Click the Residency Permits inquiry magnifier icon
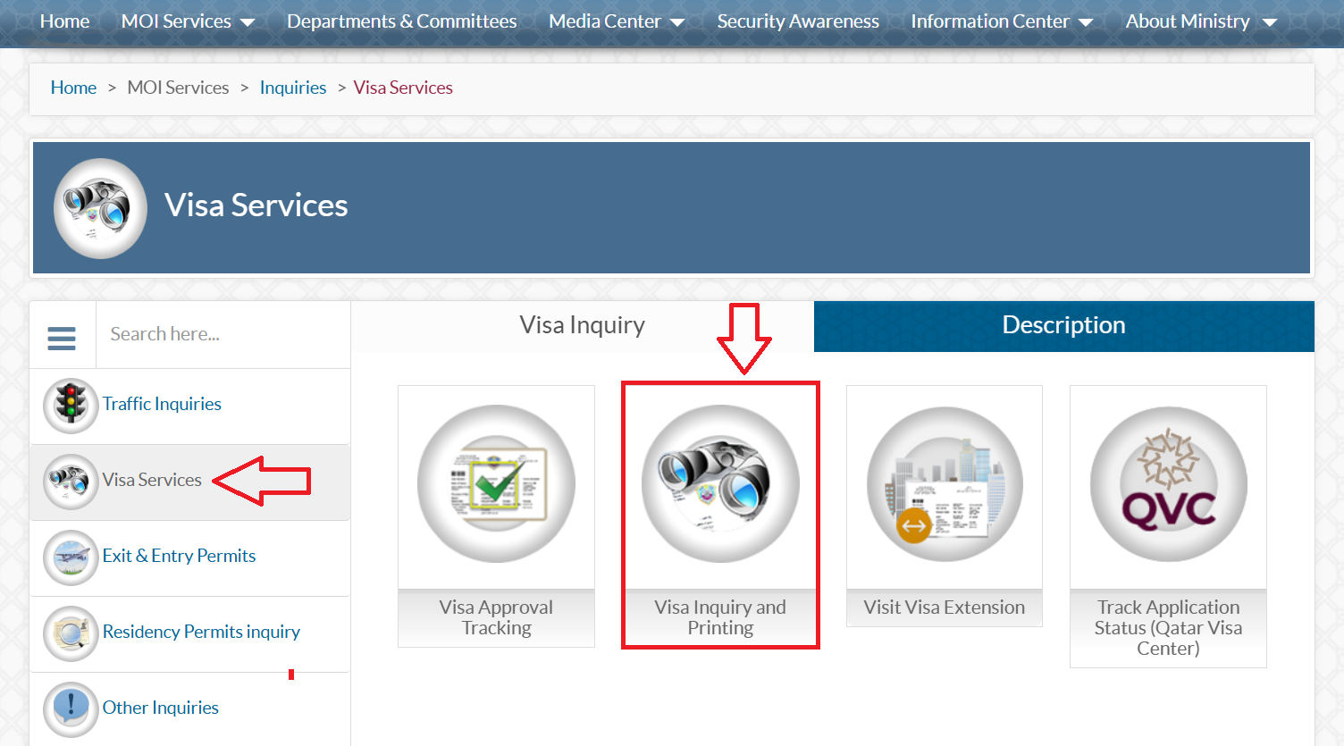Image resolution: width=1344 pixels, height=746 pixels. (71, 633)
